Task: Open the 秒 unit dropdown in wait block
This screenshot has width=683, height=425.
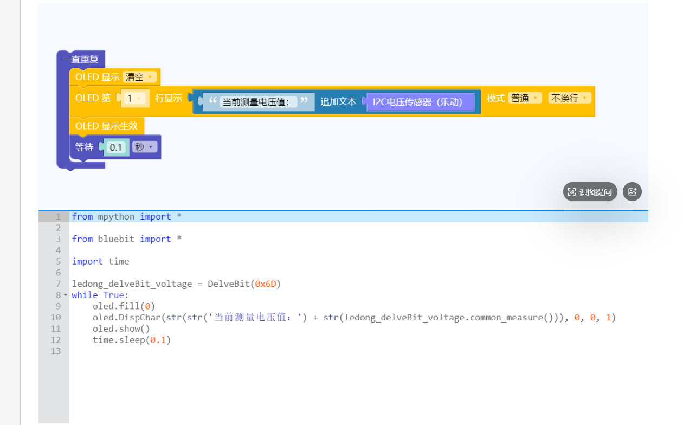Action: click(x=145, y=147)
